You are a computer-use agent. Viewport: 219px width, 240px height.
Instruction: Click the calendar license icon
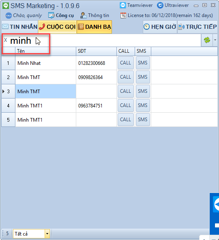(123, 15)
